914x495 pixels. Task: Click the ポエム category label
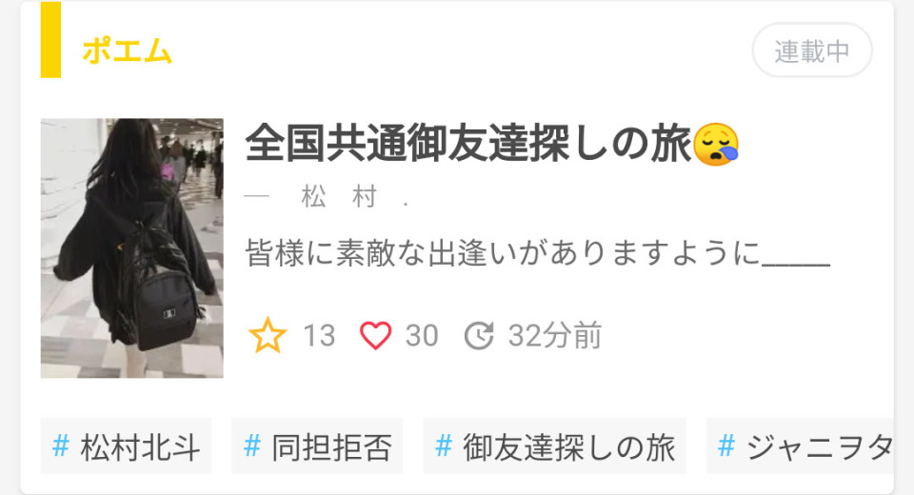127,50
